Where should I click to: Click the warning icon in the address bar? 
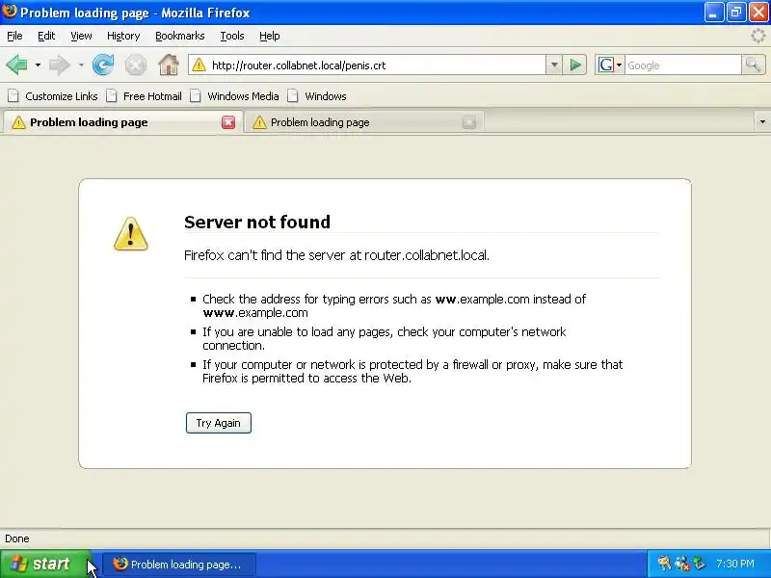(199, 65)
